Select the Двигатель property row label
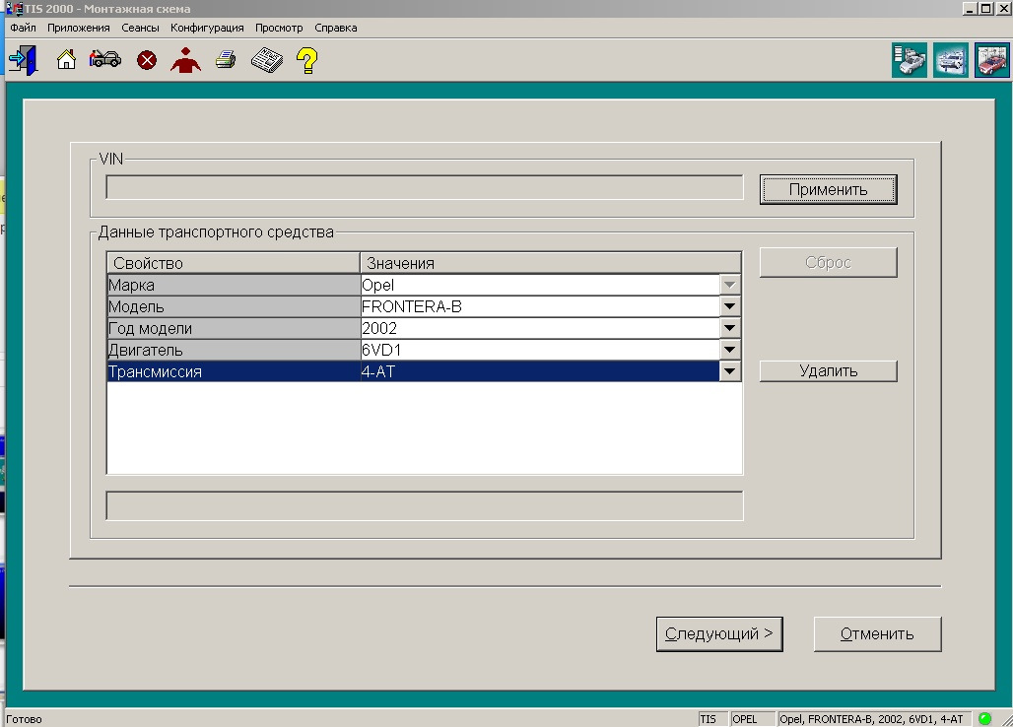This screenshot has width=1013, height=727. coord(234,350)
